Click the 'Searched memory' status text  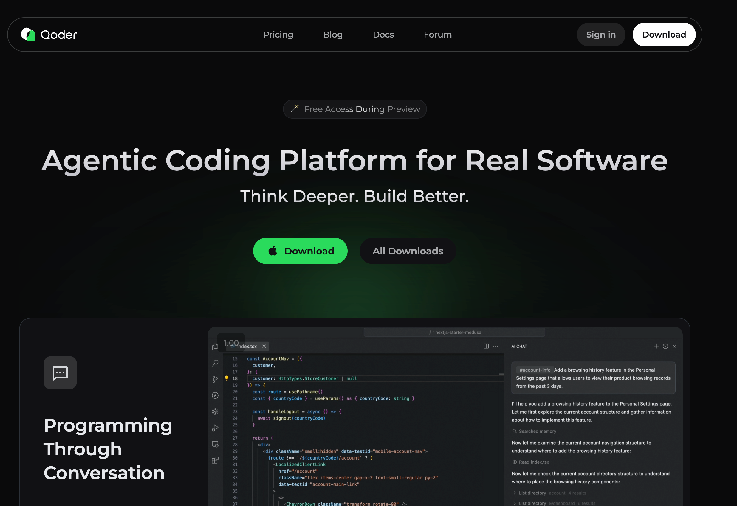537,431
